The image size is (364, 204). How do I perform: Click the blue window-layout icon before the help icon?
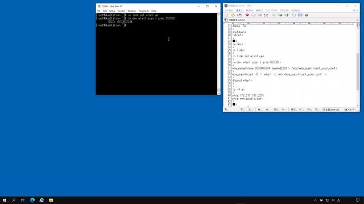coord(300,15)
